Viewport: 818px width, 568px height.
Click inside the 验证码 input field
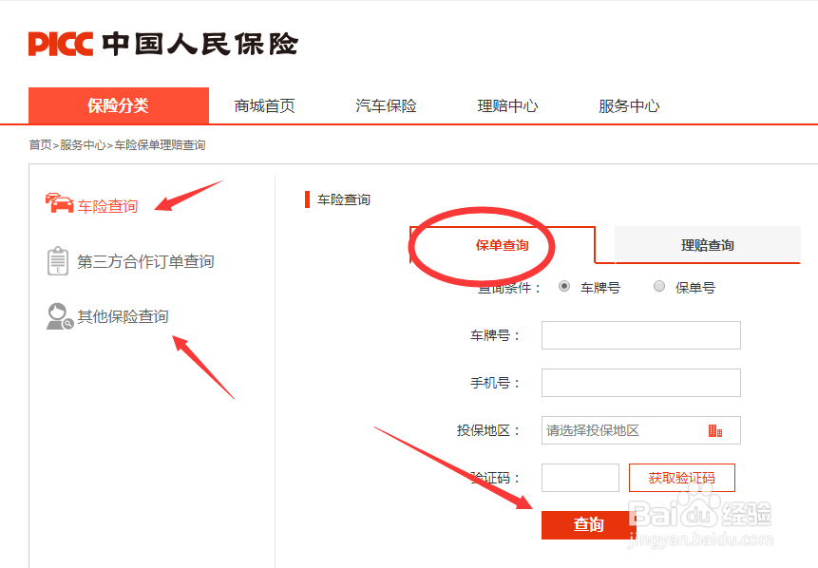(580, 477)
